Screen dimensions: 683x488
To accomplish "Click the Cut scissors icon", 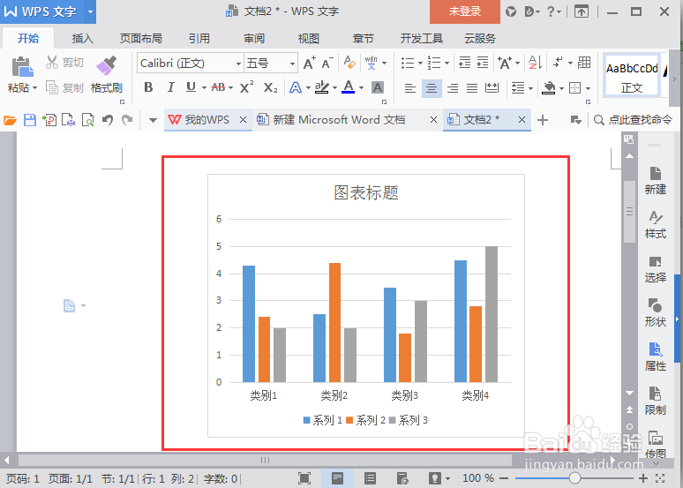I will pos(52,63).
